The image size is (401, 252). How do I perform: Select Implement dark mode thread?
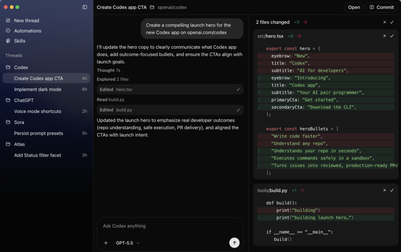pos(46,89)
